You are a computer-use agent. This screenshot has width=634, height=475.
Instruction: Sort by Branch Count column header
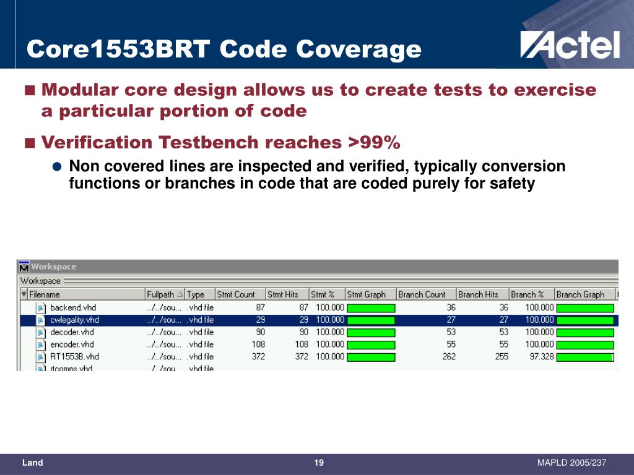coord(427,294)
